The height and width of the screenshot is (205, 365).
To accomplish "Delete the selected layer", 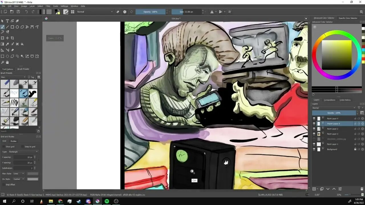I will [x=362, y=189].
